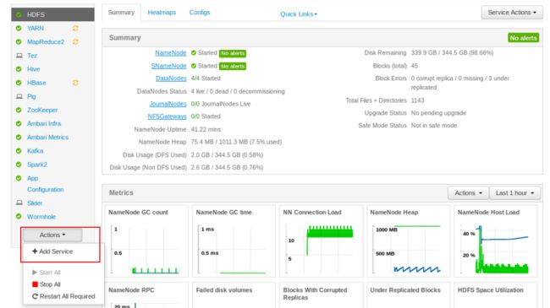Switch to the Summary tab
Screen dimensions: 550x308
point(121,13)
